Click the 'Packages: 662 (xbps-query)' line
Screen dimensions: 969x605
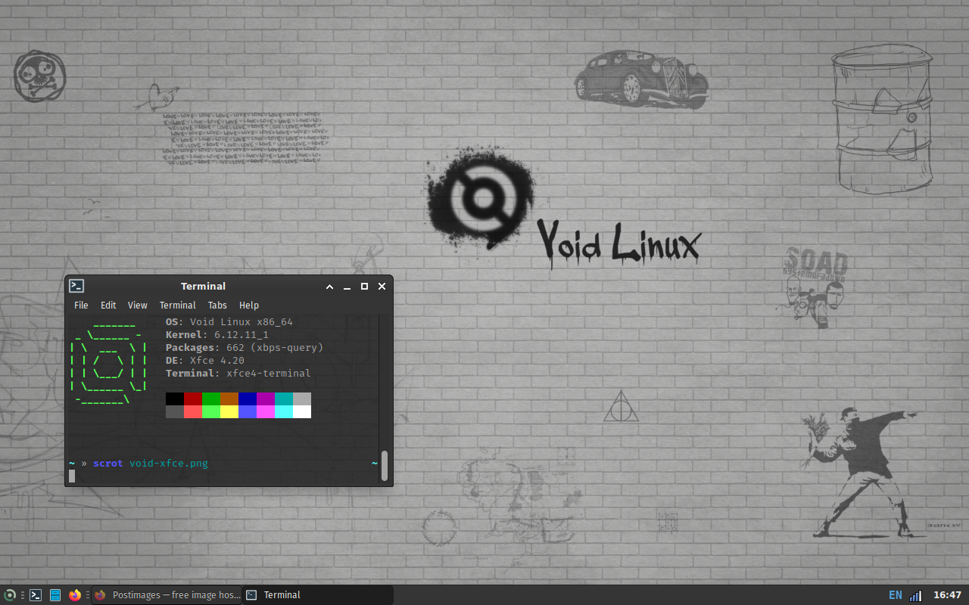245,348
